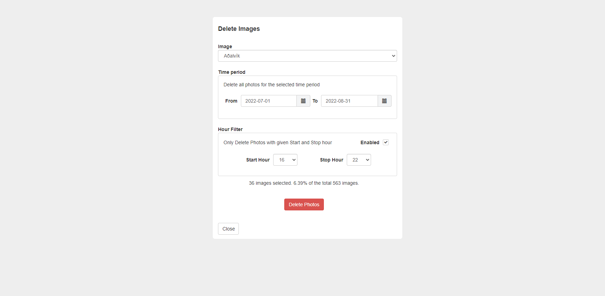605x296 pixels.
Task: Click the Stop Hour label
Action: 331,160
